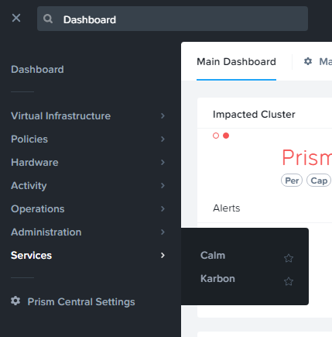The width and height of the screenshot is (332, 337).
Task: Expand Virtual Infrastructure chevron
Action: tap(163, 116)
